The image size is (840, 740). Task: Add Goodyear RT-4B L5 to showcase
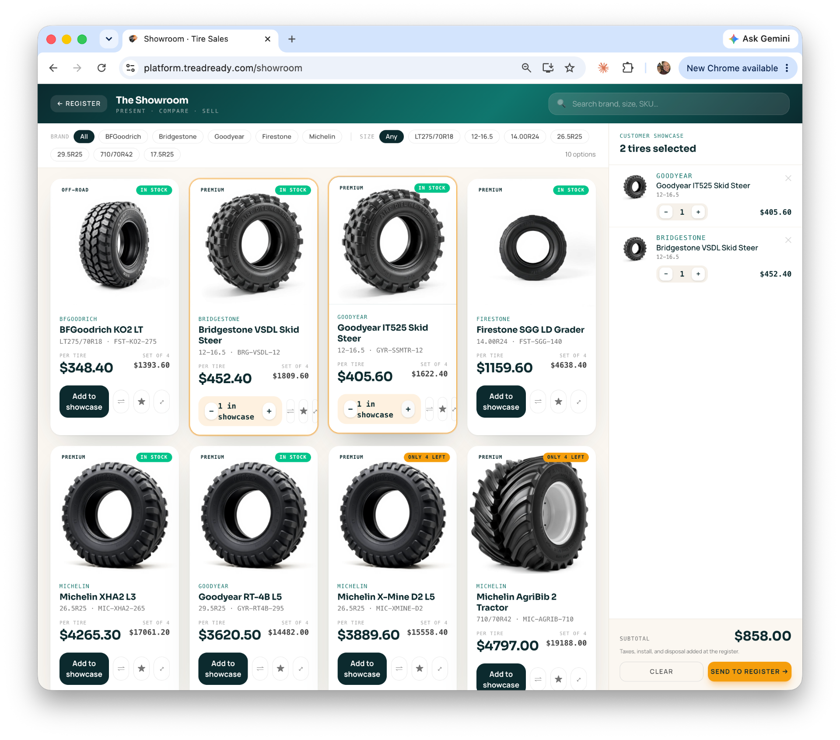(x=223, y=669)
